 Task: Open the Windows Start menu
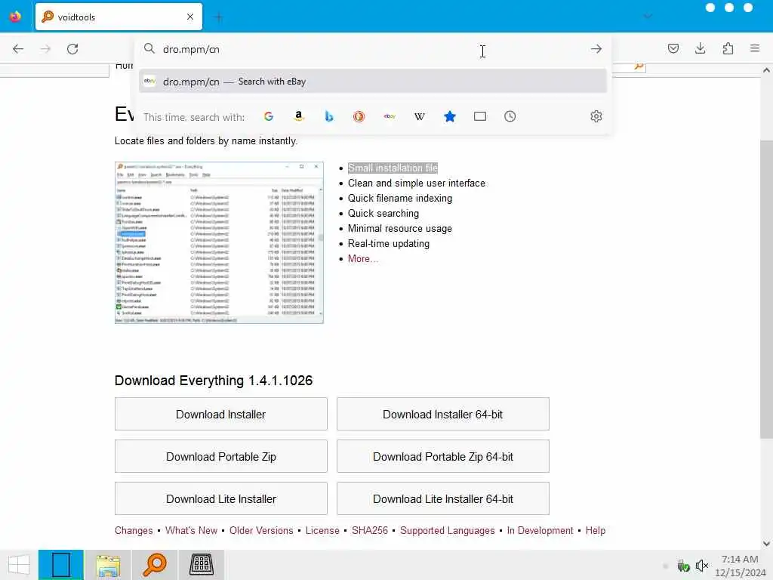(x=19, y=565)
